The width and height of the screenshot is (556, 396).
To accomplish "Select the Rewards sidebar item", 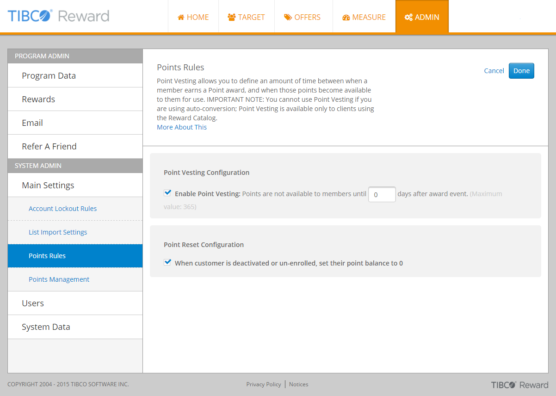I will pos(38,99).
